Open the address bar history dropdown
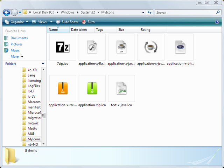224x168 pixels. point(143,13)
